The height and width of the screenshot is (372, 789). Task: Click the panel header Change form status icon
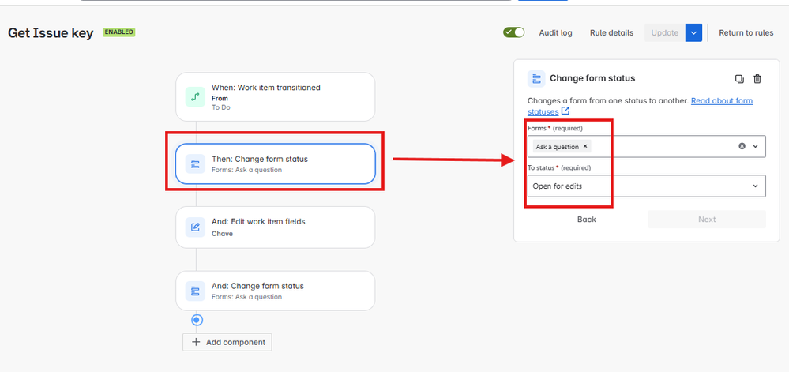pos(536,78)
